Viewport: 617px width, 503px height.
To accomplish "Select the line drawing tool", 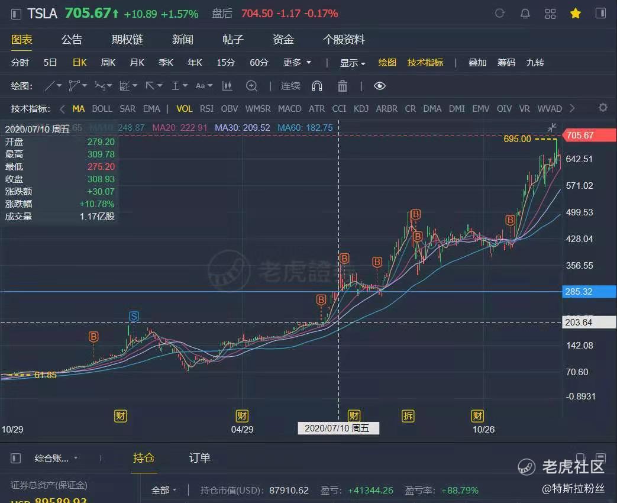I will pyautogui.click(x=50, y=86).
